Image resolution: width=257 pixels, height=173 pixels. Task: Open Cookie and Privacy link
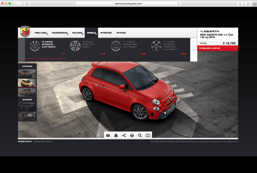43,142
